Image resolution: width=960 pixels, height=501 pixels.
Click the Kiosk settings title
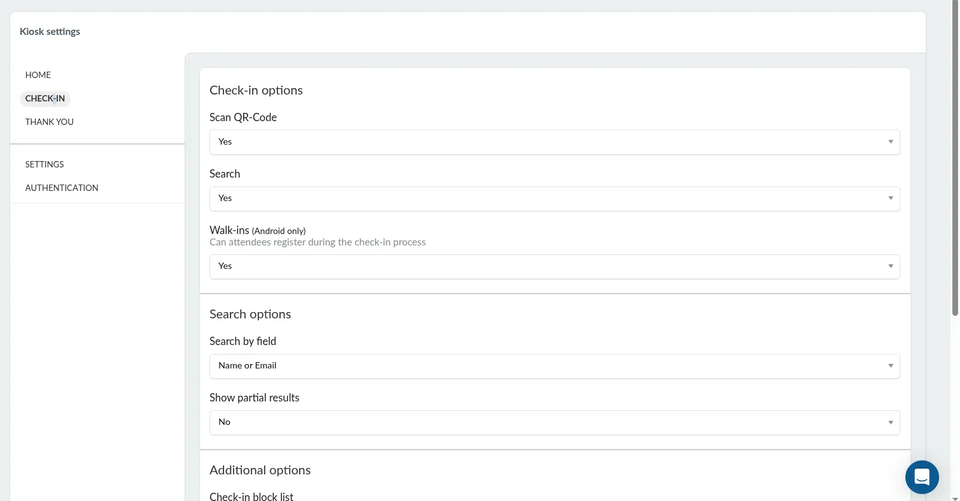pos(50,32)
